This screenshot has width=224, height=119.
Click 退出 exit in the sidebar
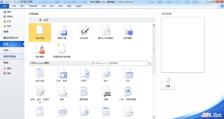tap(7, 73)
